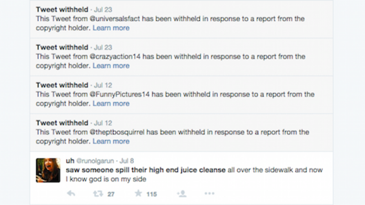Screen dimensions: 365x205
Task: Click the reply arrow icon under the tweet
Action: point(71,194)
